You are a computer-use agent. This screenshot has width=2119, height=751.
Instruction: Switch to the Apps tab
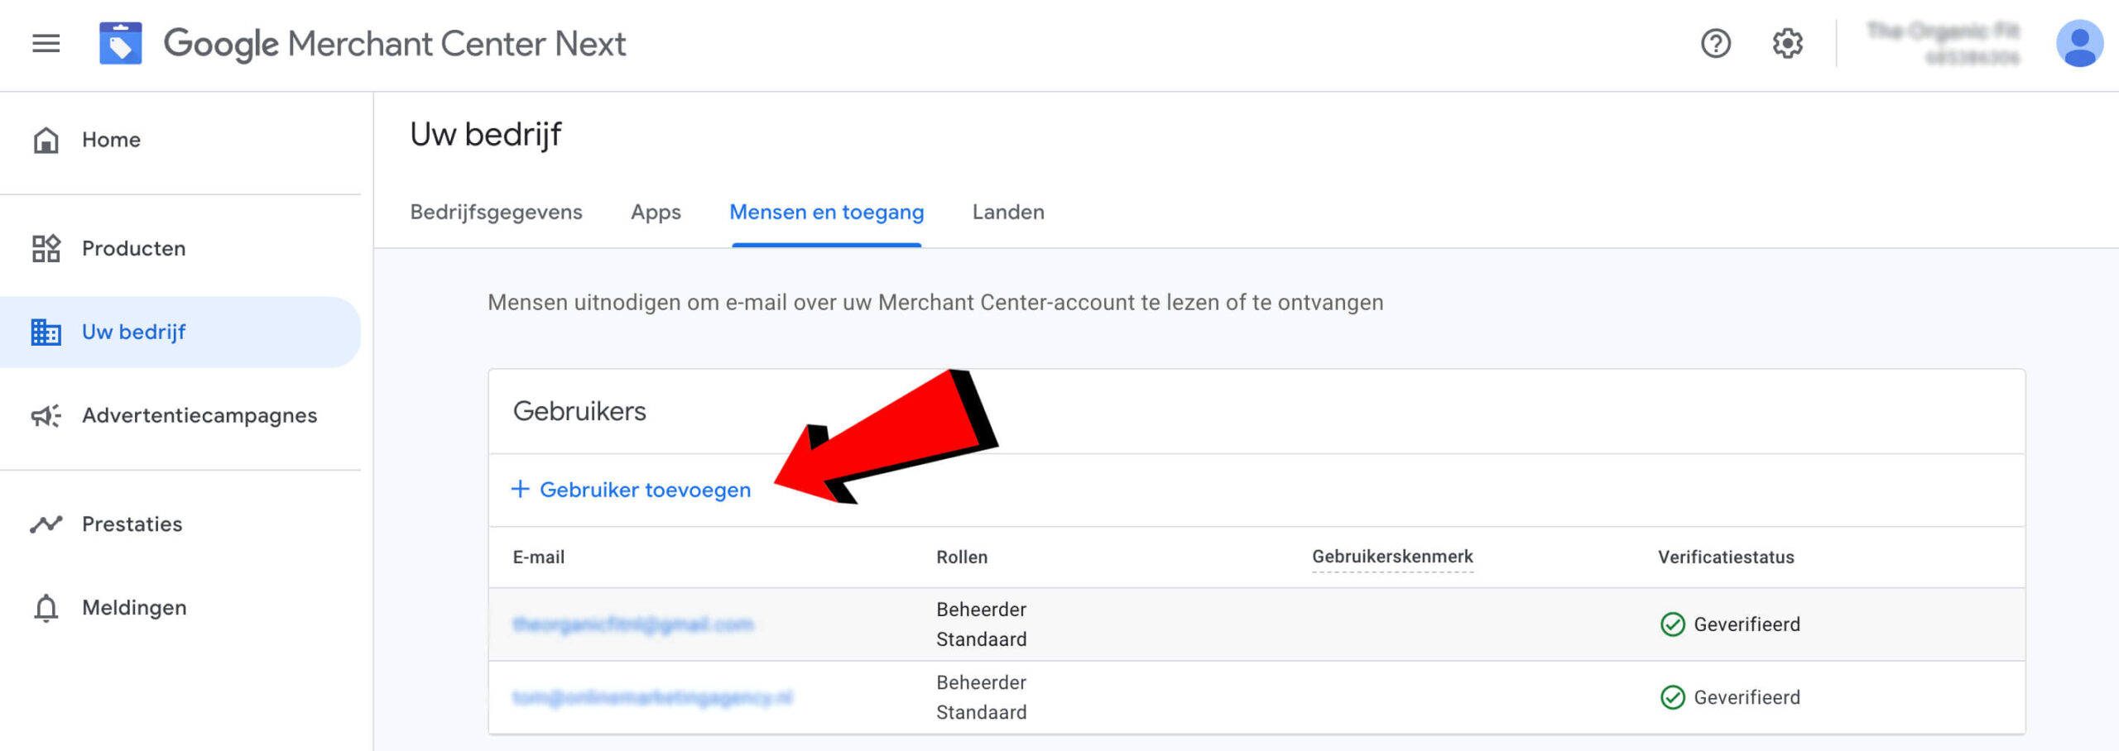point(656,213)
